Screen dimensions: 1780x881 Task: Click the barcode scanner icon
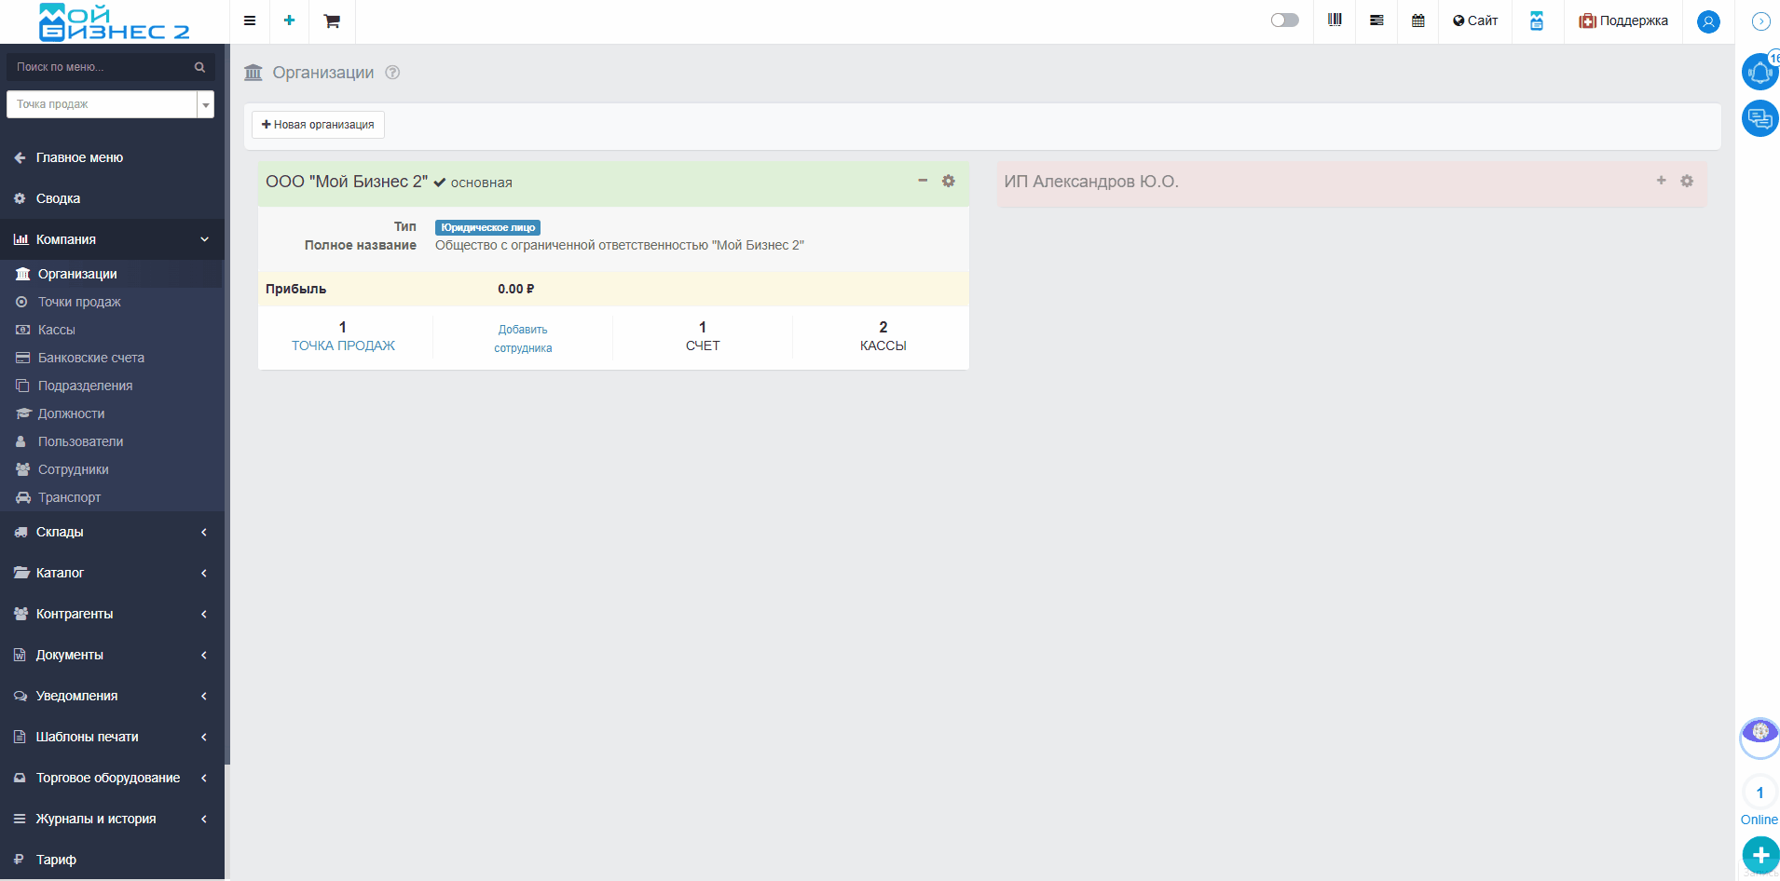click(x=1335, y=20)
